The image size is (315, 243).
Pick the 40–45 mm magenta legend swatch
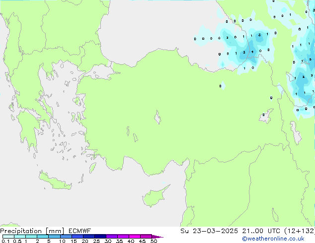tap(135, 237)
